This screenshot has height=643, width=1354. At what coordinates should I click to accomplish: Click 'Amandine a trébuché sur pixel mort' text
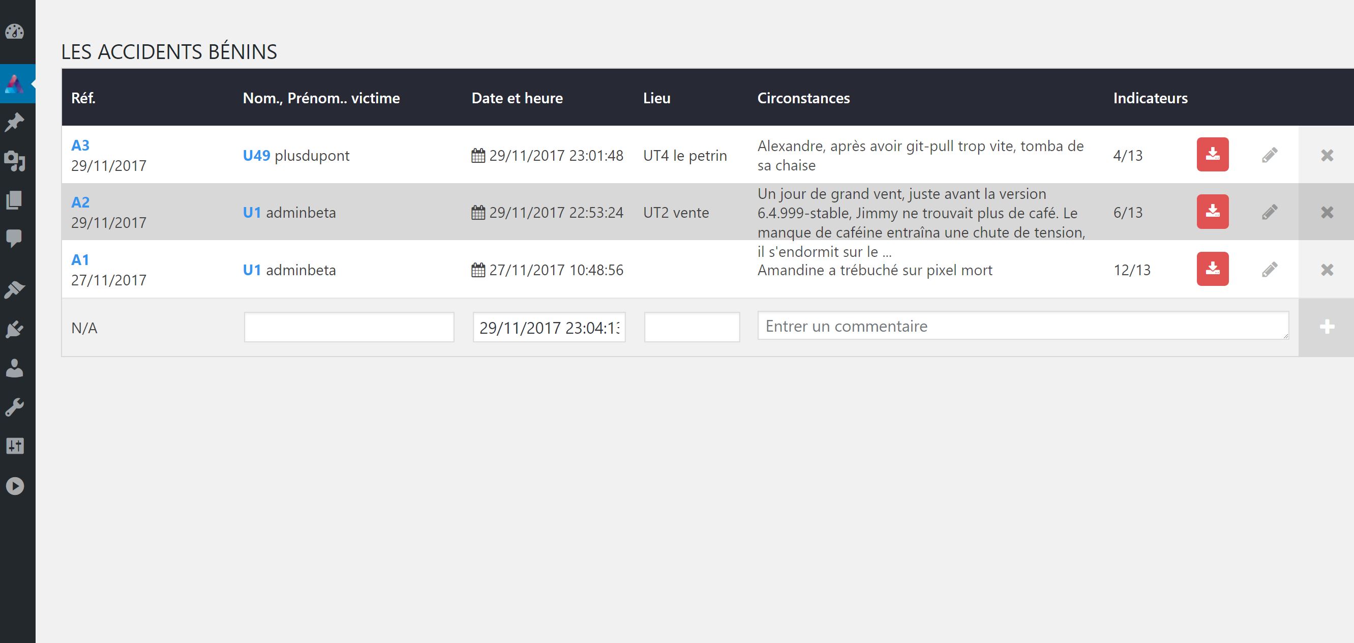click(x=875, y=270)
